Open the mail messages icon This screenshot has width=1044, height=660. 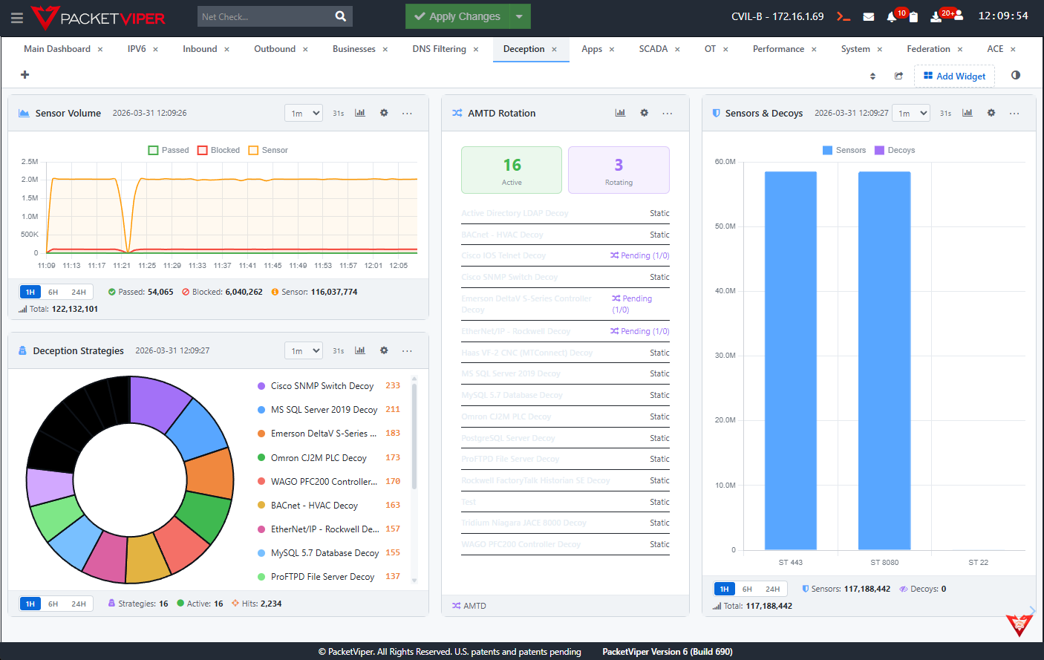(868, 16)
